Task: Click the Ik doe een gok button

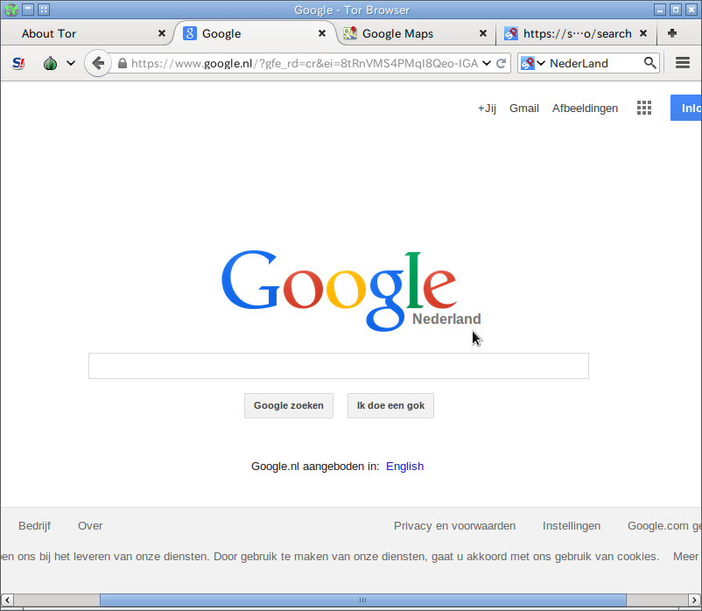Action: (x=390, y=405)
